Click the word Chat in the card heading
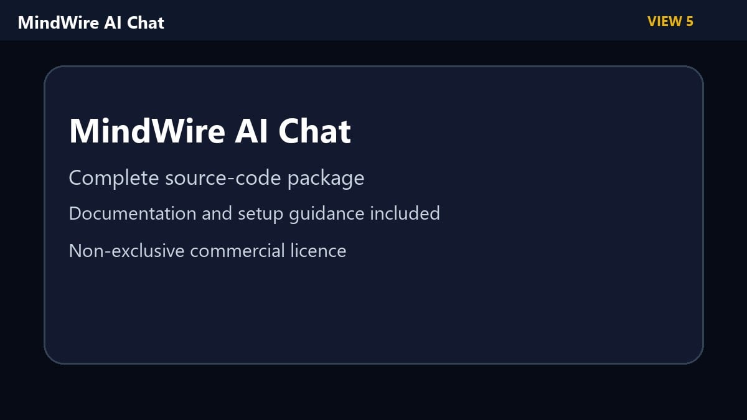Screen dimensions: 747x420 [x=314, y=131]
